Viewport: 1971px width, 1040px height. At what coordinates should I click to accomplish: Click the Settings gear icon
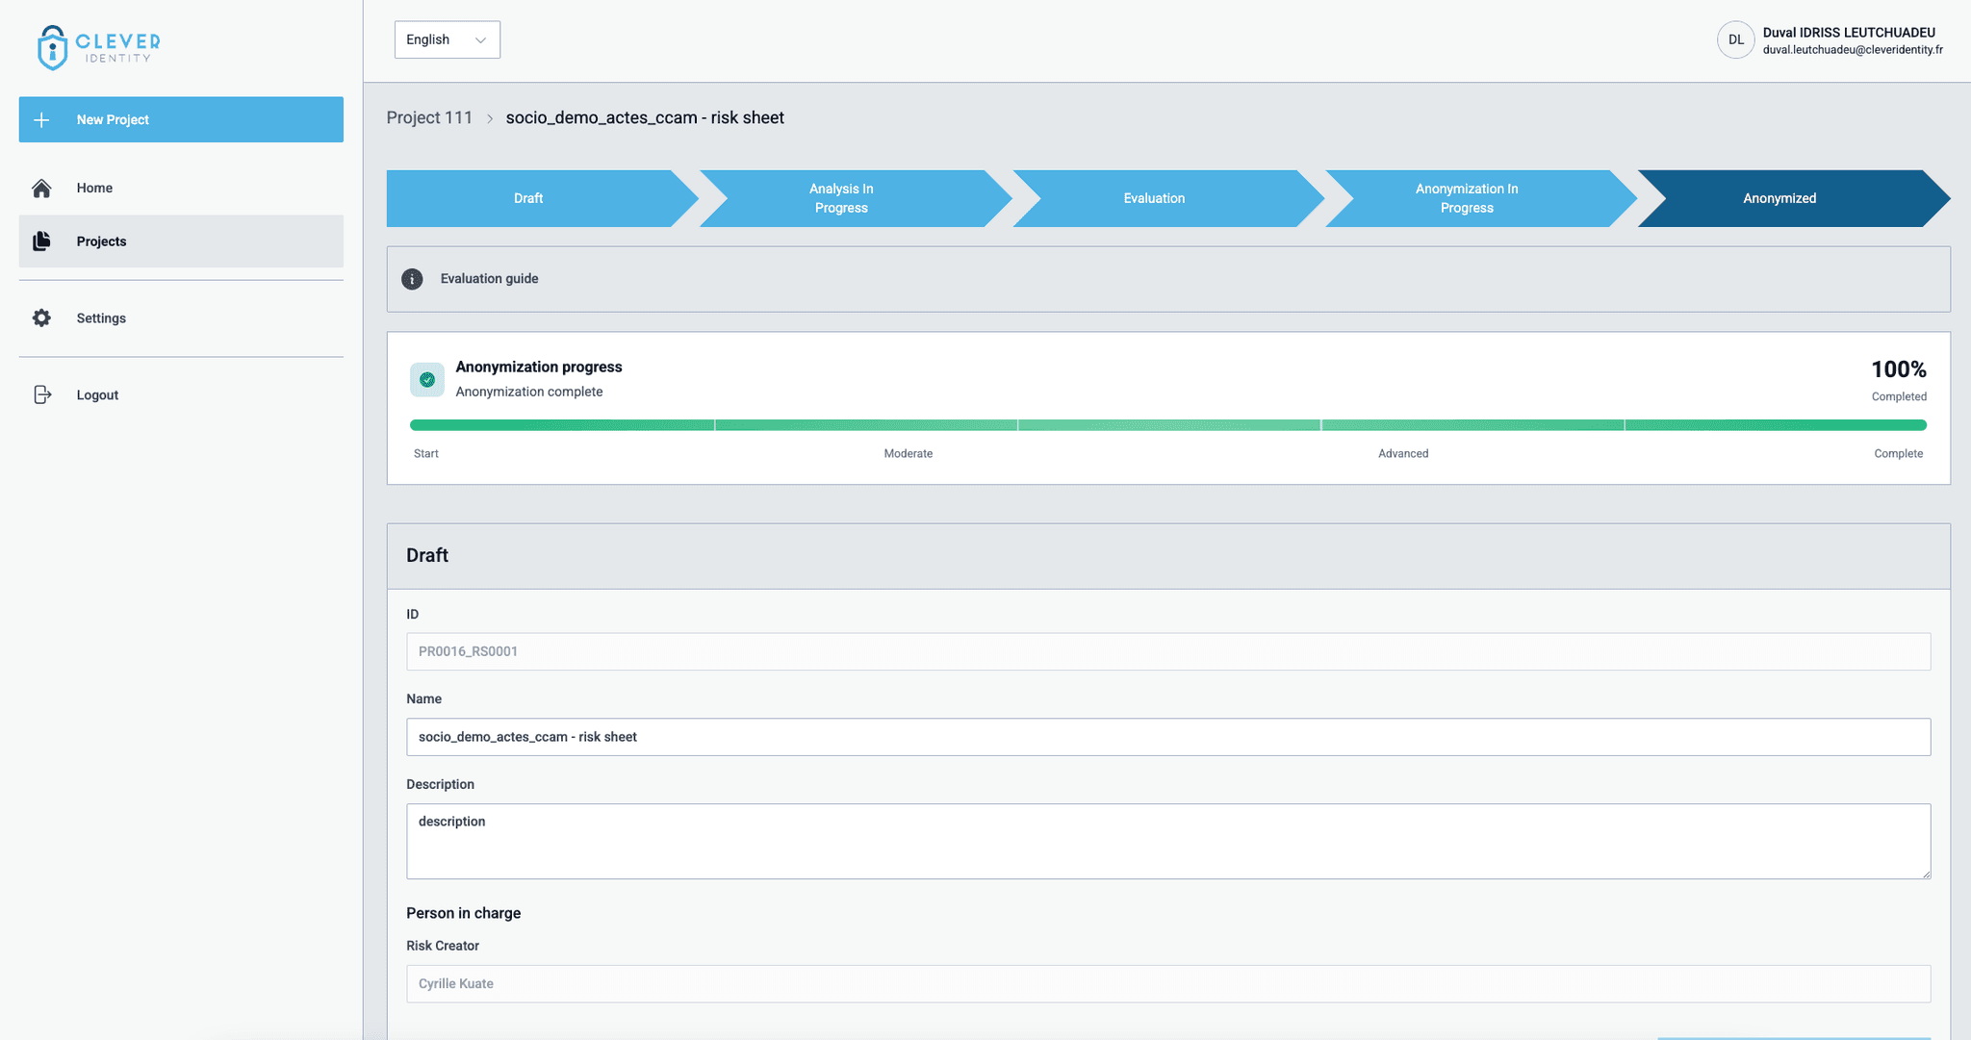click(41, 318)
